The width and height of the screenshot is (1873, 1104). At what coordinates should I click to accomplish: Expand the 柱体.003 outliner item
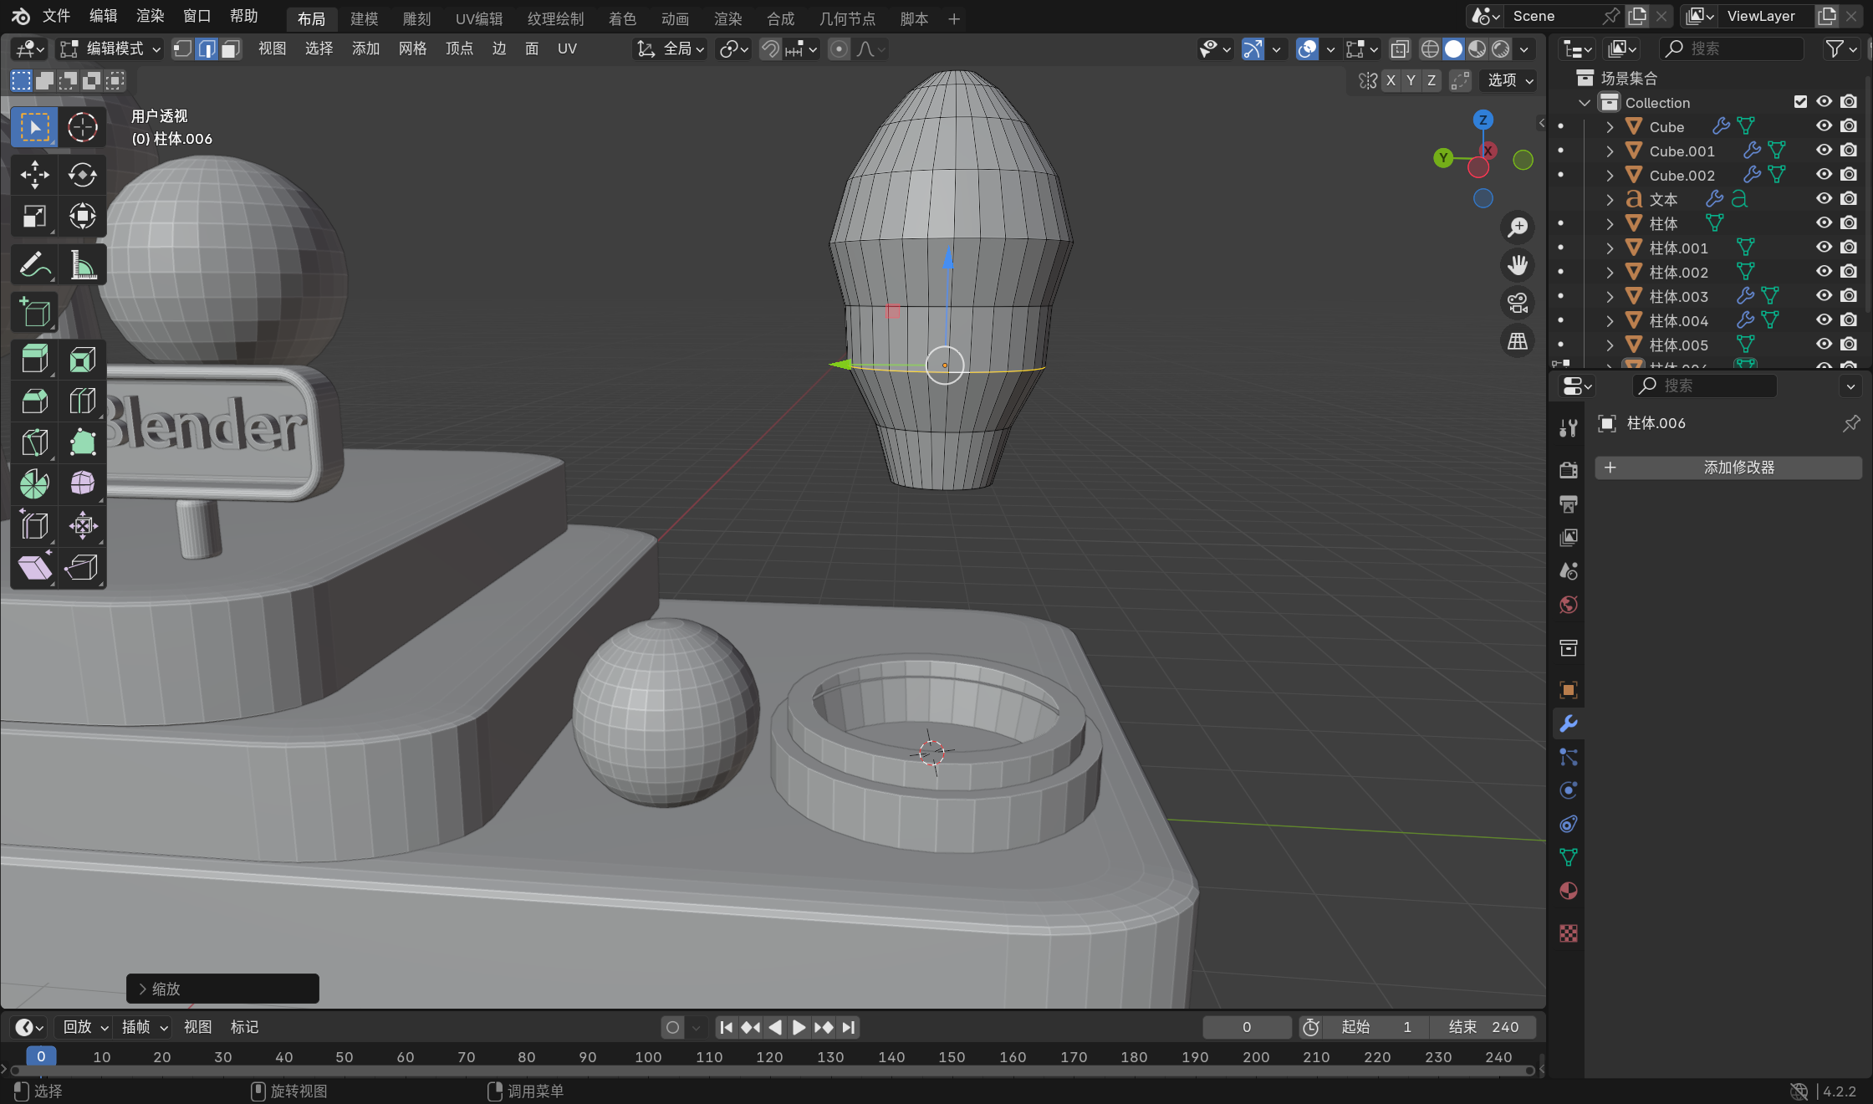click(x=1610, y=296)
